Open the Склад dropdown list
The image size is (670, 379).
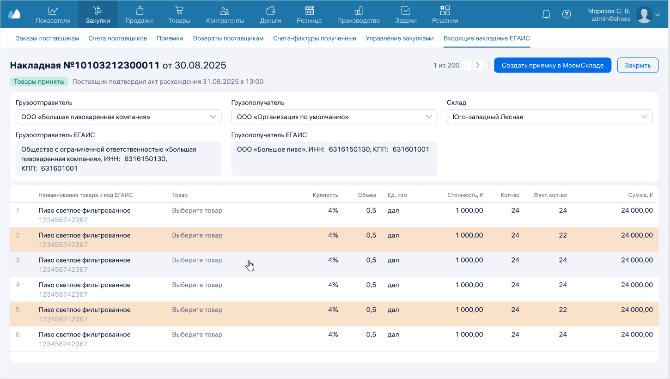[x=644, y=117]
